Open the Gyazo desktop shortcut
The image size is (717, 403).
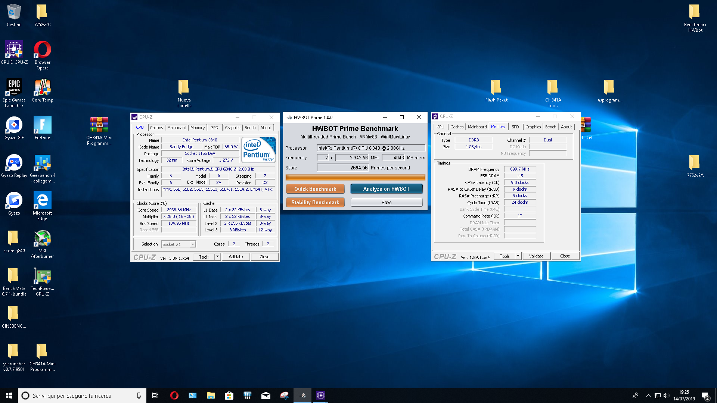coord(14,203)
